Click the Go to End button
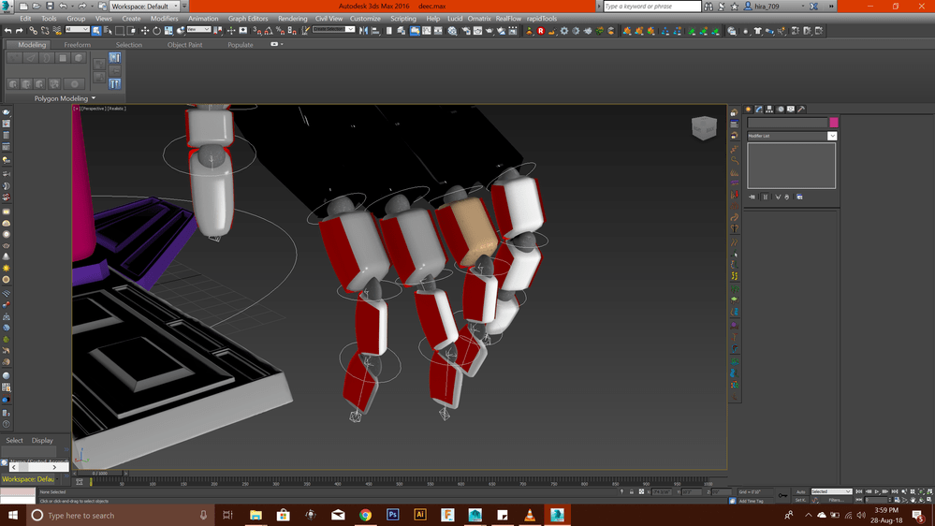This screenshot has height=526, width=935. click(x=895, y=491)
